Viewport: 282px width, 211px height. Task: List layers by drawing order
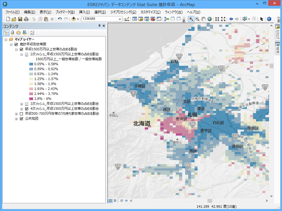6,33
